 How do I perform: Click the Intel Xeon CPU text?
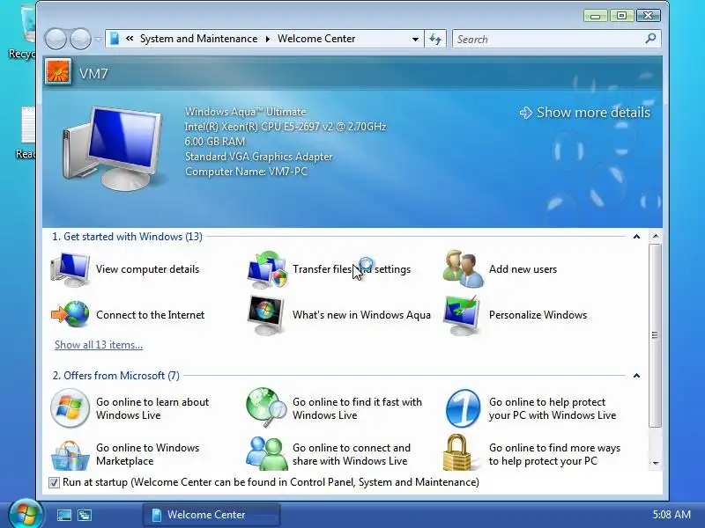click(286, 127)
